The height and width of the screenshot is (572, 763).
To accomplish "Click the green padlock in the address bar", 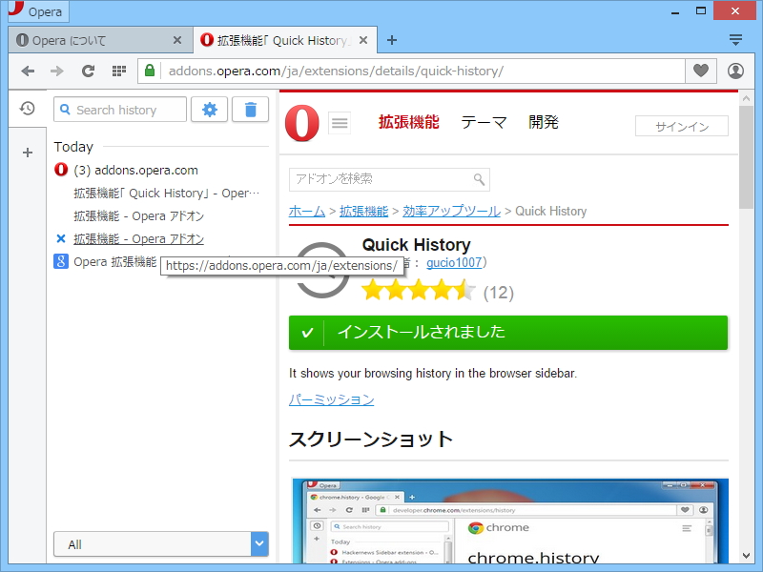I will pos(149,71).
